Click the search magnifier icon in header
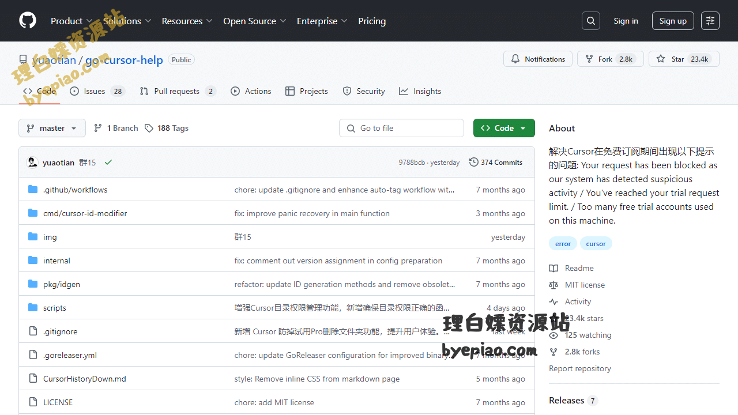This screenshot has width=738, height=415. (591, 21)
